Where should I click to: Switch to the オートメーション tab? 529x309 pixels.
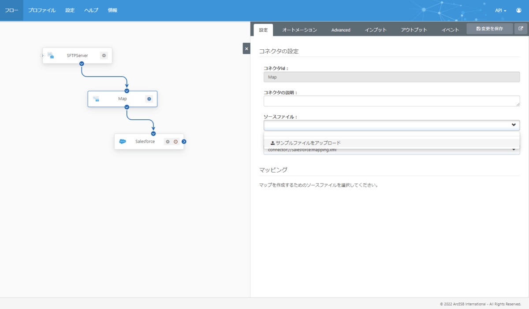click(299, 30)
